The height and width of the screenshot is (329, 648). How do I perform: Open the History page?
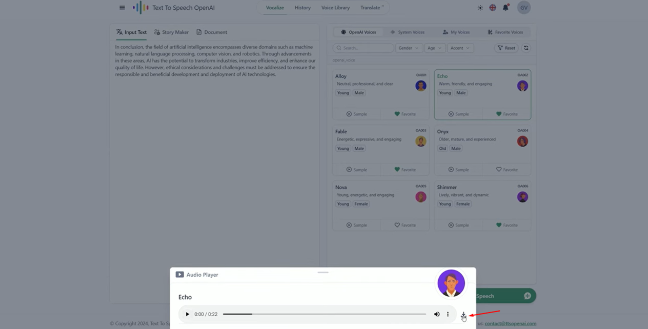[302, 8]
